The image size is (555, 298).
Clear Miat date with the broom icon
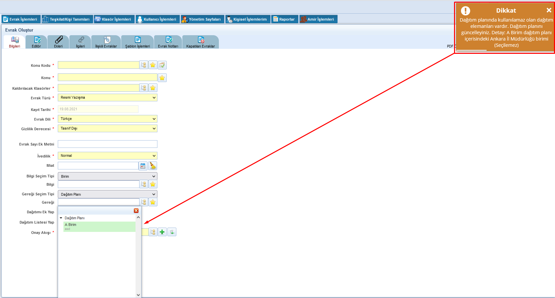tap(153, 166)
